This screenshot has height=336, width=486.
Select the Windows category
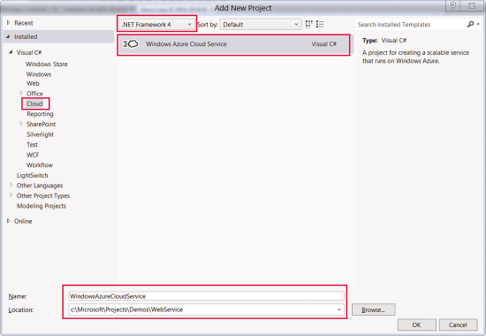pos(39,74)
